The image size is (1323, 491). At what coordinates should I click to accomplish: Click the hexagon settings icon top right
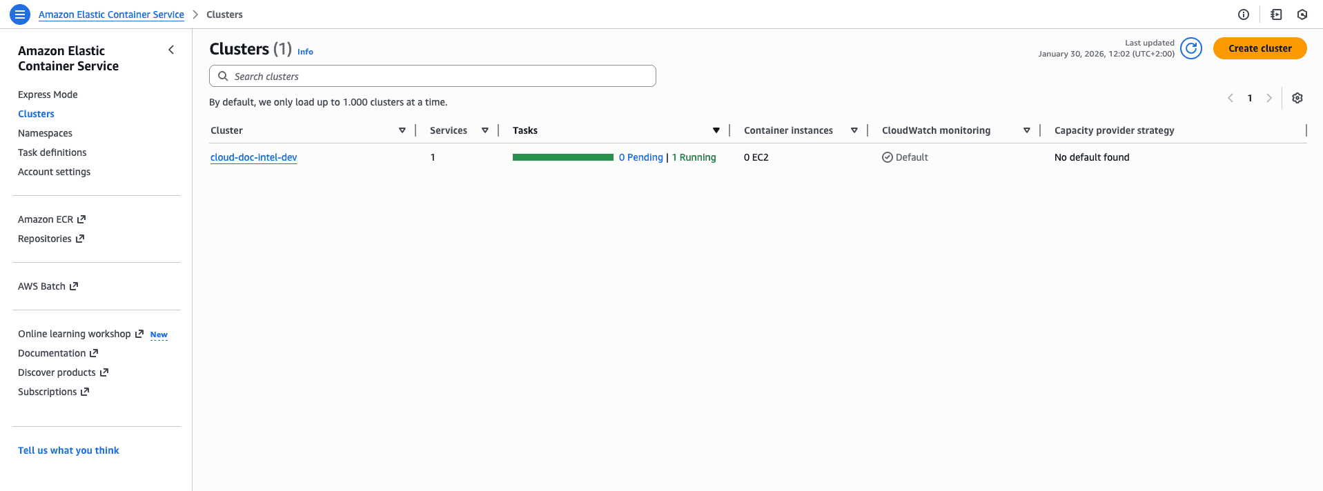(x=1302, y=14)
